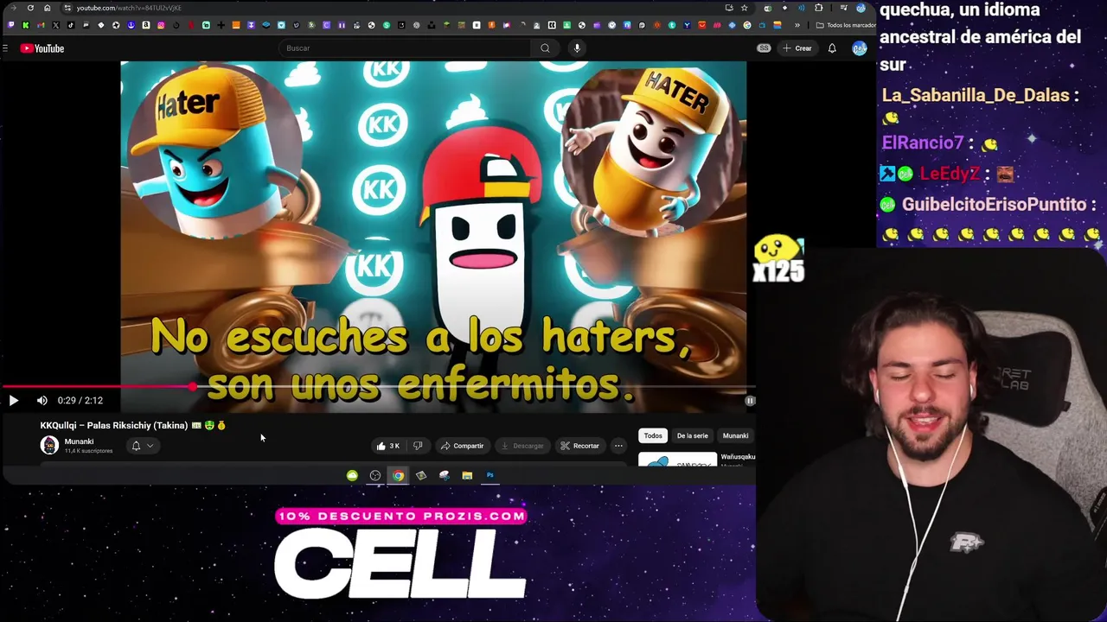Click the Descargar button
1107x622 pixels.
pos(522,446)
